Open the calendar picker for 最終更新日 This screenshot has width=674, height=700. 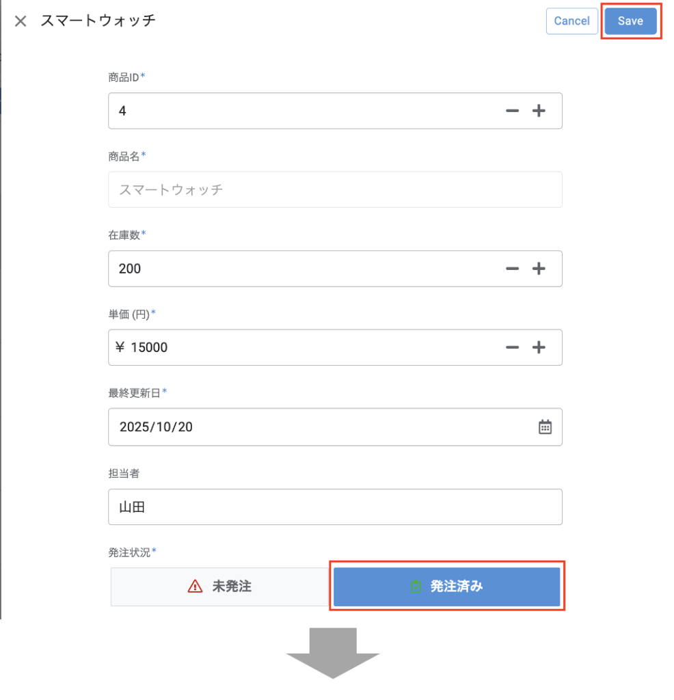pyautogui.click(x=545, y=427)
